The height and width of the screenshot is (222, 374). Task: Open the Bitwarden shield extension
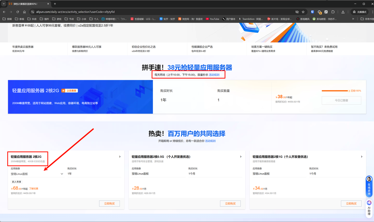[312, 12]
